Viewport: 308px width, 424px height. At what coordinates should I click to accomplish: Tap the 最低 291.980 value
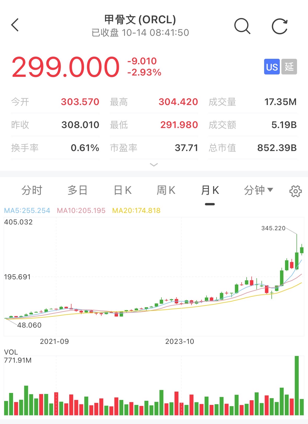(179, 125)
